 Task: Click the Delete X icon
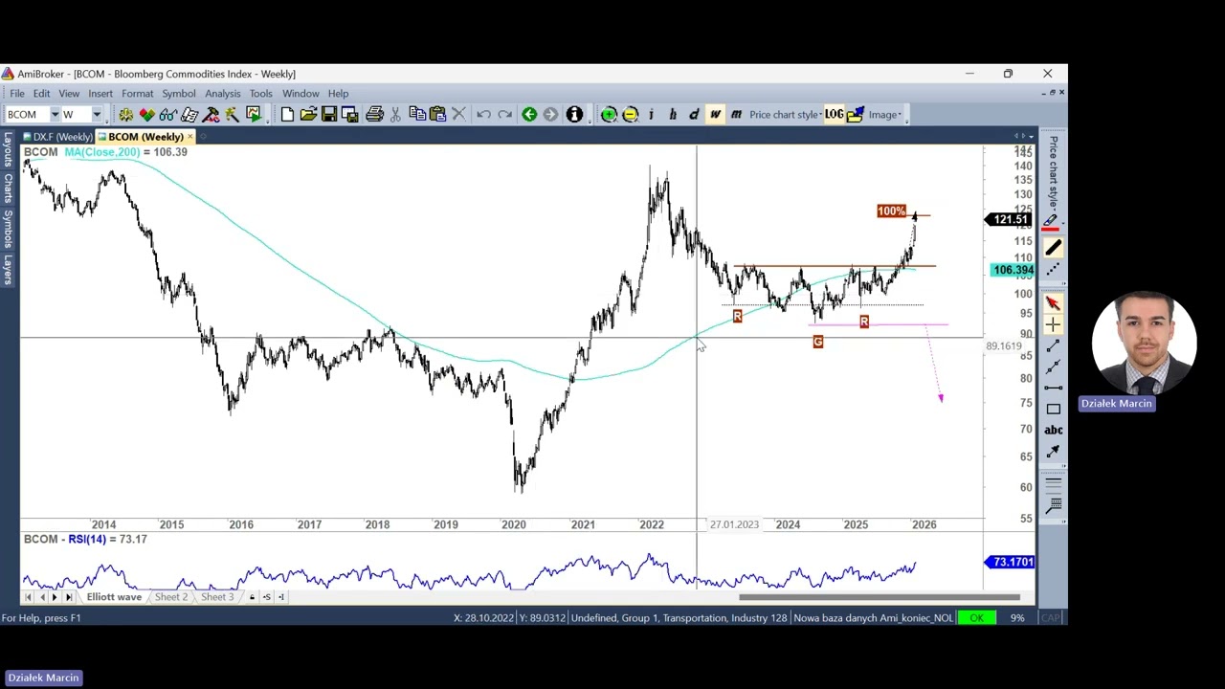pos(458,115)
